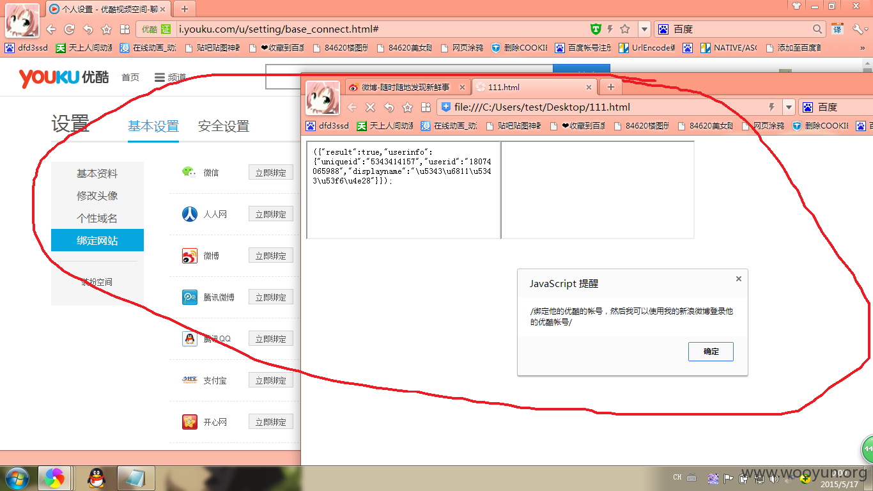
Task: Click the 微博 Weibo icon in binding list
Action: [x=190, y=256]
